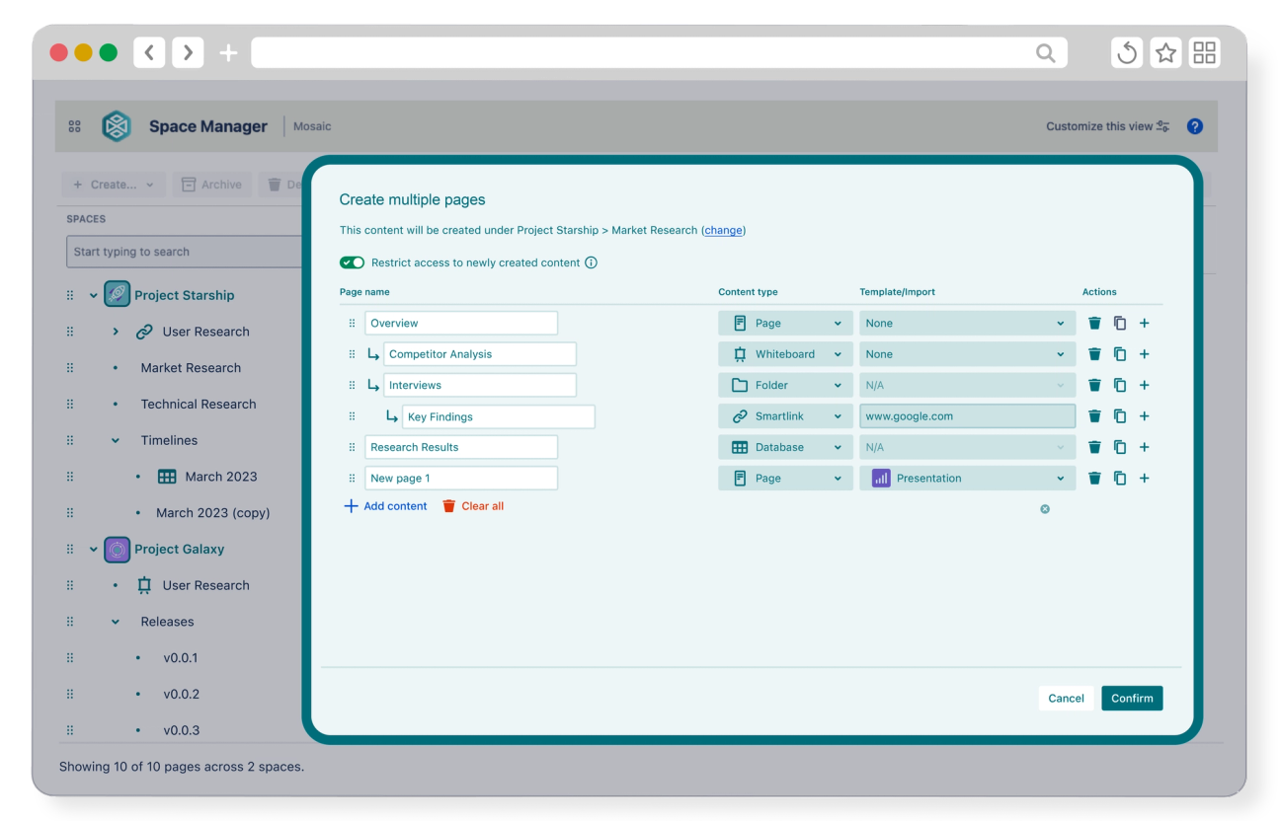Screen dimensions: 1280x821
Task: Expand the User Research item under Project Starship
Action: (116, 331)
